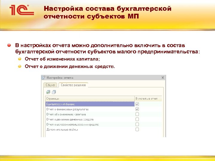Enable Отчет о движении денежных средств checkbox
Viewport: 215px width, 161px height.
pos(137,119)
